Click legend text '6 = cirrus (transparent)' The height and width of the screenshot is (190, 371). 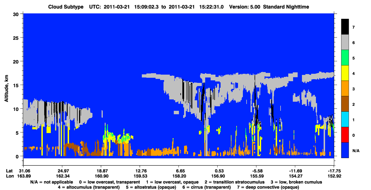point(206,187)
